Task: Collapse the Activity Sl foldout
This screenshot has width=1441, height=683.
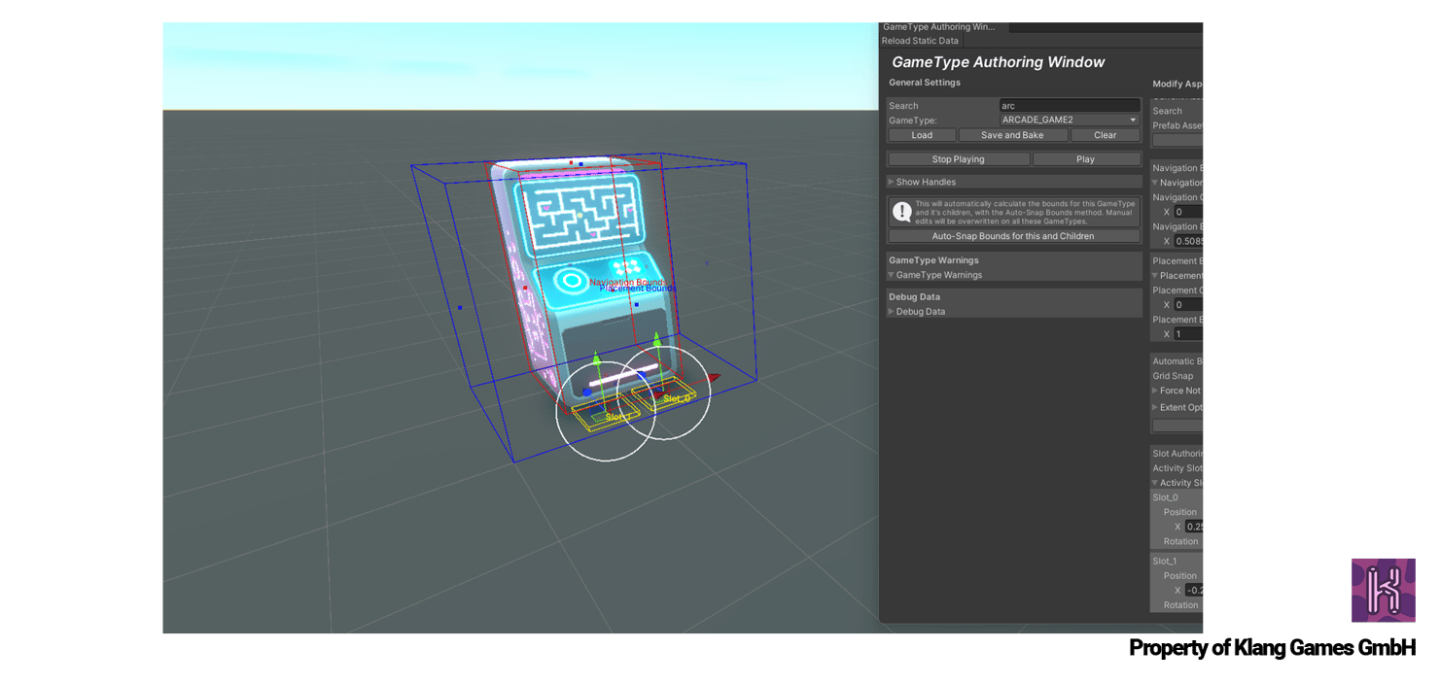Action: pyautogui.click(x=1155, y=483)
